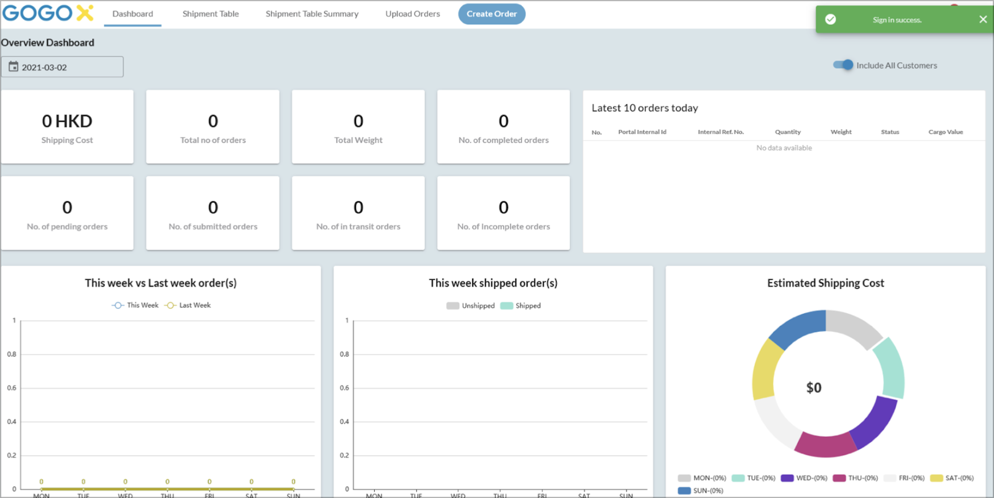
Task: Click No. of pending orders card
Action: 67,213
